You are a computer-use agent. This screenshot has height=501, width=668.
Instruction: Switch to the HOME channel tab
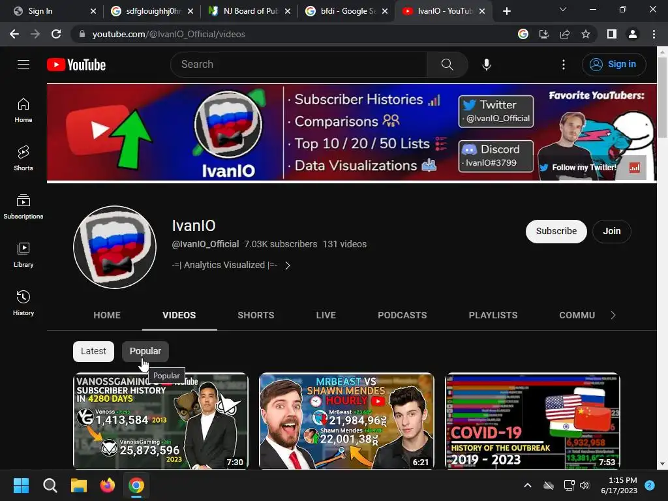tap(107, 315)
